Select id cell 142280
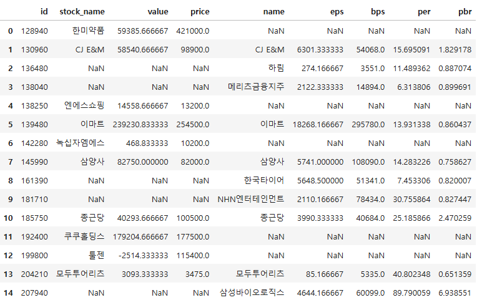The height and width of the screenshot is (305, 482). coord(34,143)
